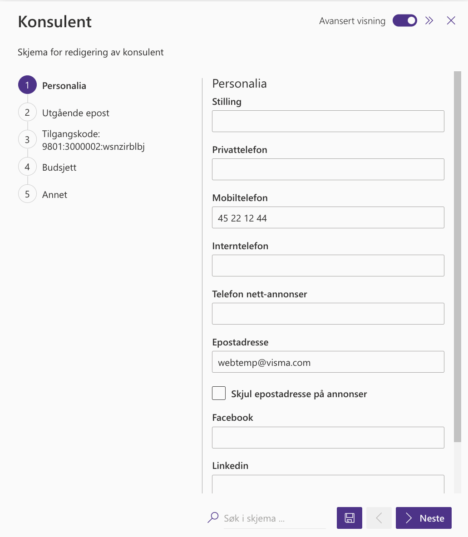Check Skjul epostadresse på annonser
The width and height of the screenshot is (468, 537).
[219, 393]
